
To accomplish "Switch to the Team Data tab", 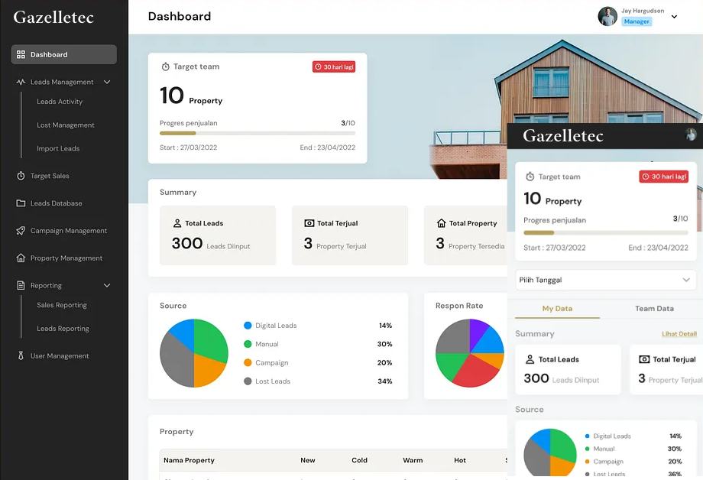I will point(654,309).
